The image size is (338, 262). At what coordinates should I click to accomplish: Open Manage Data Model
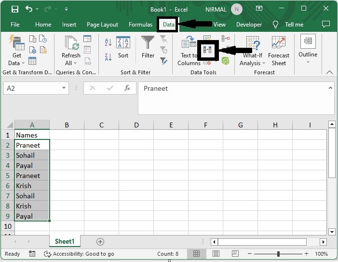(226, 61)
